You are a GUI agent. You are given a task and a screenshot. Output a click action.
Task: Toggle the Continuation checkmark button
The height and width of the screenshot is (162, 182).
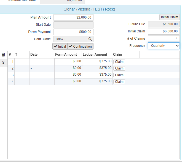click(x=80, y=47)
